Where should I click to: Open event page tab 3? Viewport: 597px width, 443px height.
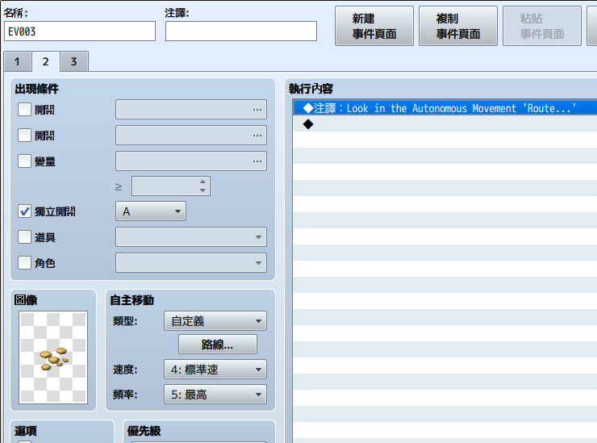pyautogui.click(x=74, y=61)
